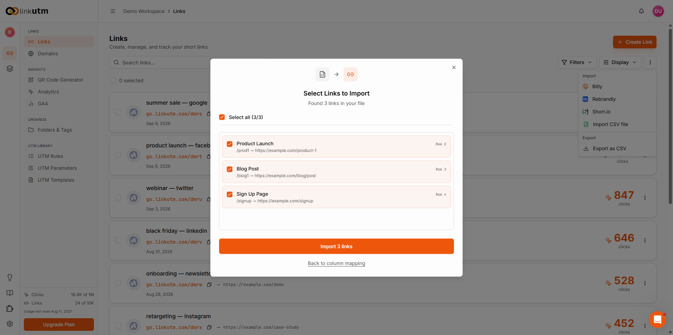Open the Display dropdown
The height and width of the screenshot is (335, 673).
[x=620, y=62]
